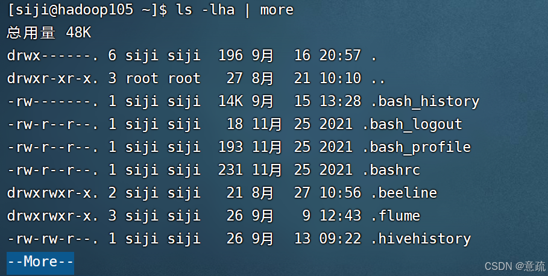
Task: Click the 193 size of .bash_profile
Action: pyautogui.click(x=230, y=147)
